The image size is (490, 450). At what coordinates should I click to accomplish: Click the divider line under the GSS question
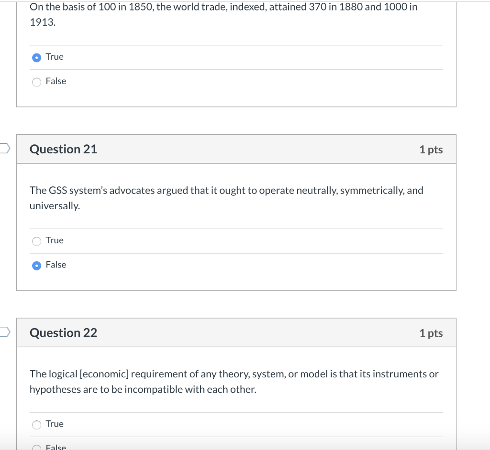point(236,228)
